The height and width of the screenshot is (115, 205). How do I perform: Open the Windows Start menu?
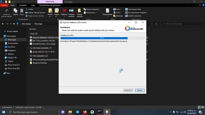(4, 112)
